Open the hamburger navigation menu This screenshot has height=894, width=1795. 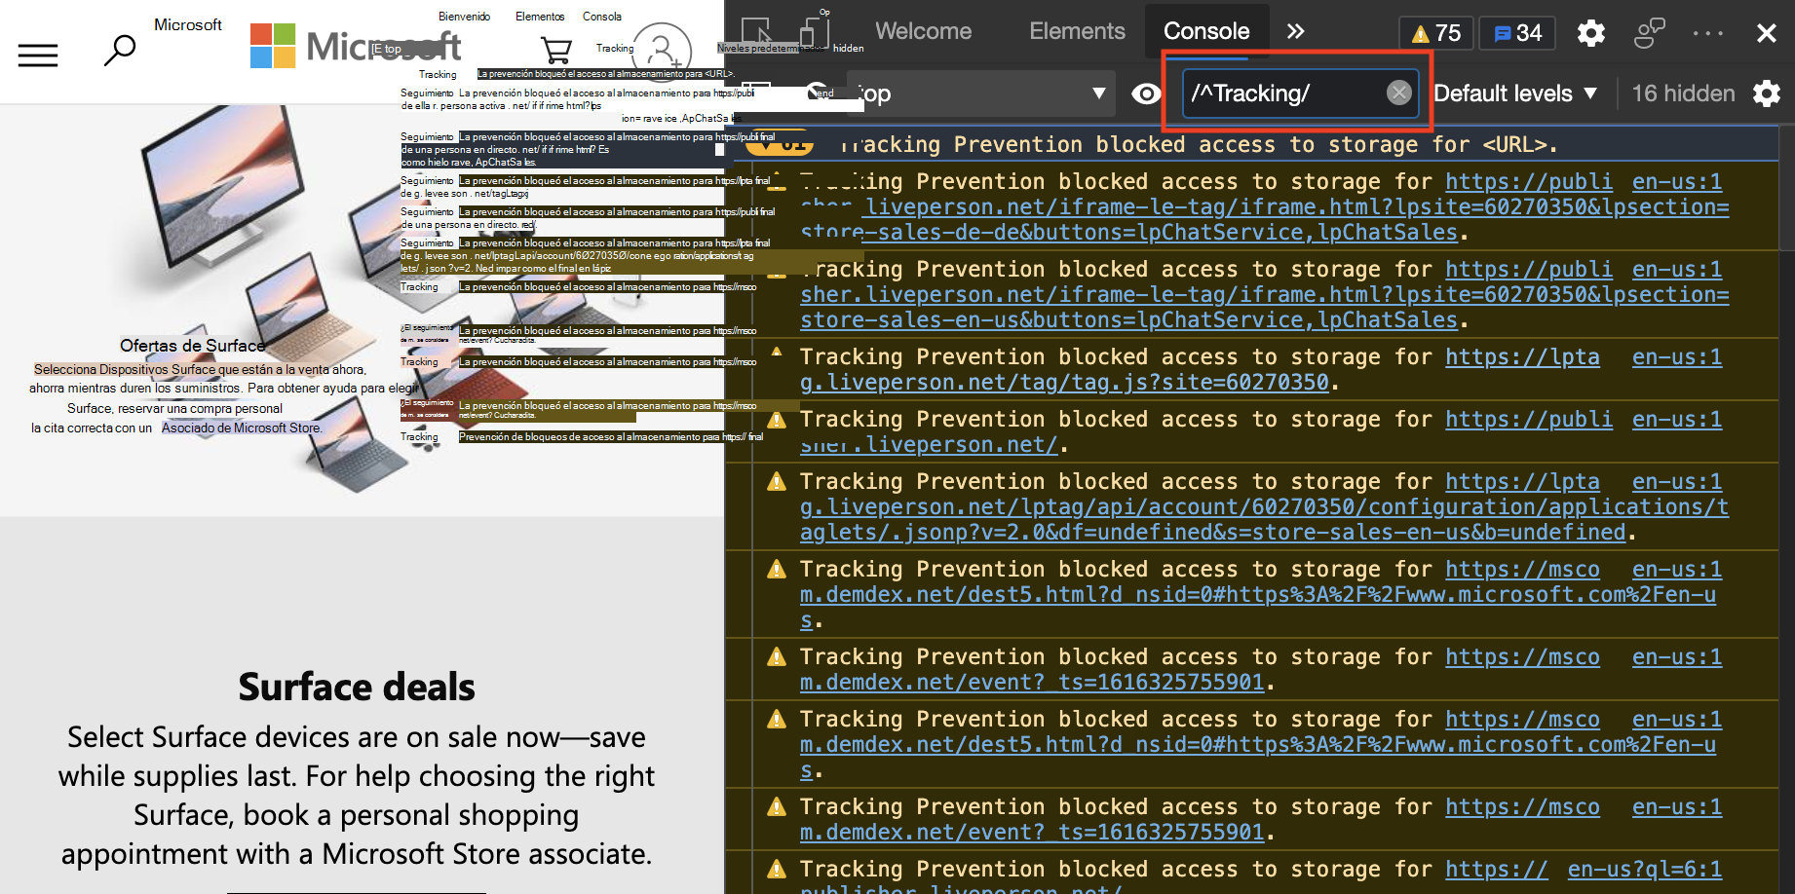coord(38,55)
